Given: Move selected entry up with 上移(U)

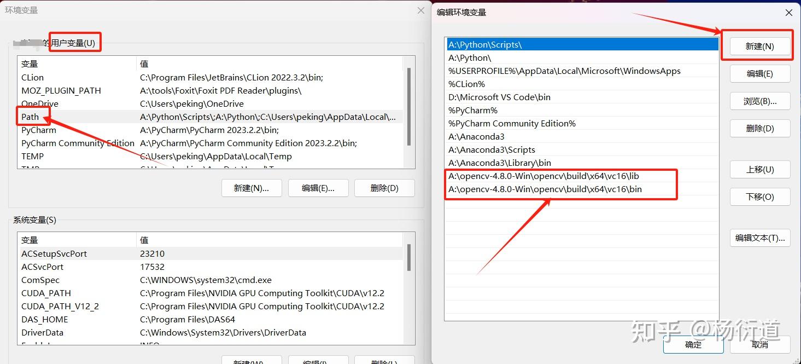Looking at the screenshot, I should 759,169.
